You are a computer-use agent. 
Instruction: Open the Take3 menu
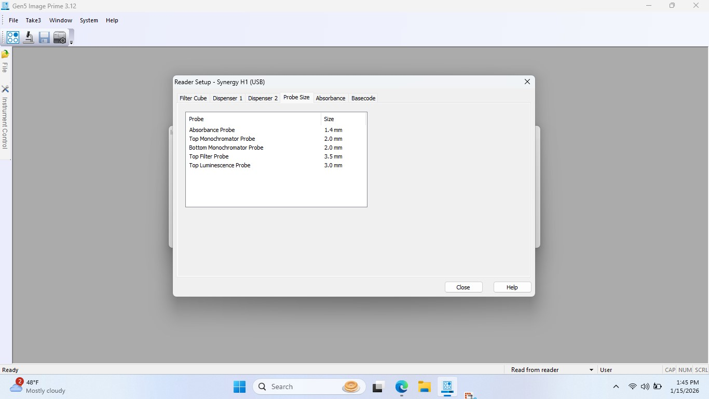tap(33, 20)
